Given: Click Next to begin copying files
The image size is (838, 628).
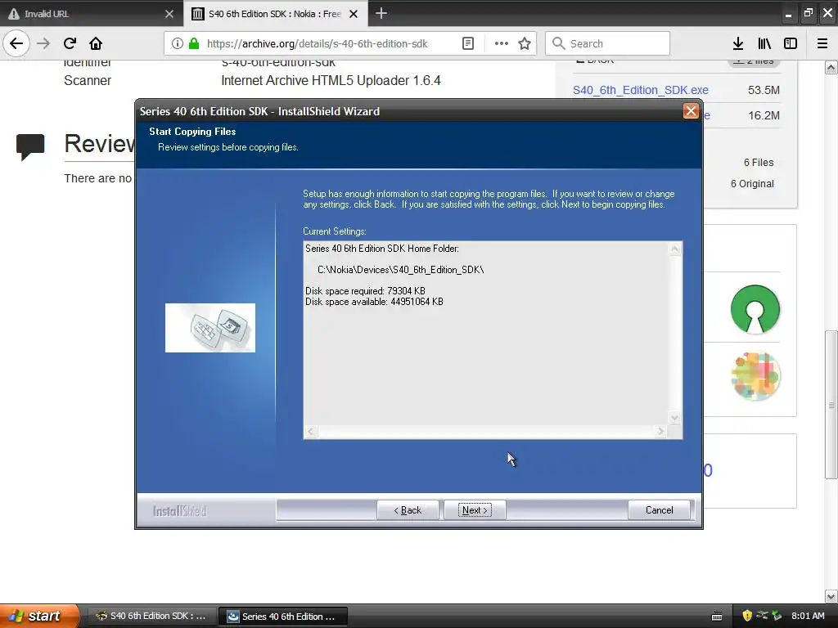Looking at the screenshot, I should pos(475,510).
